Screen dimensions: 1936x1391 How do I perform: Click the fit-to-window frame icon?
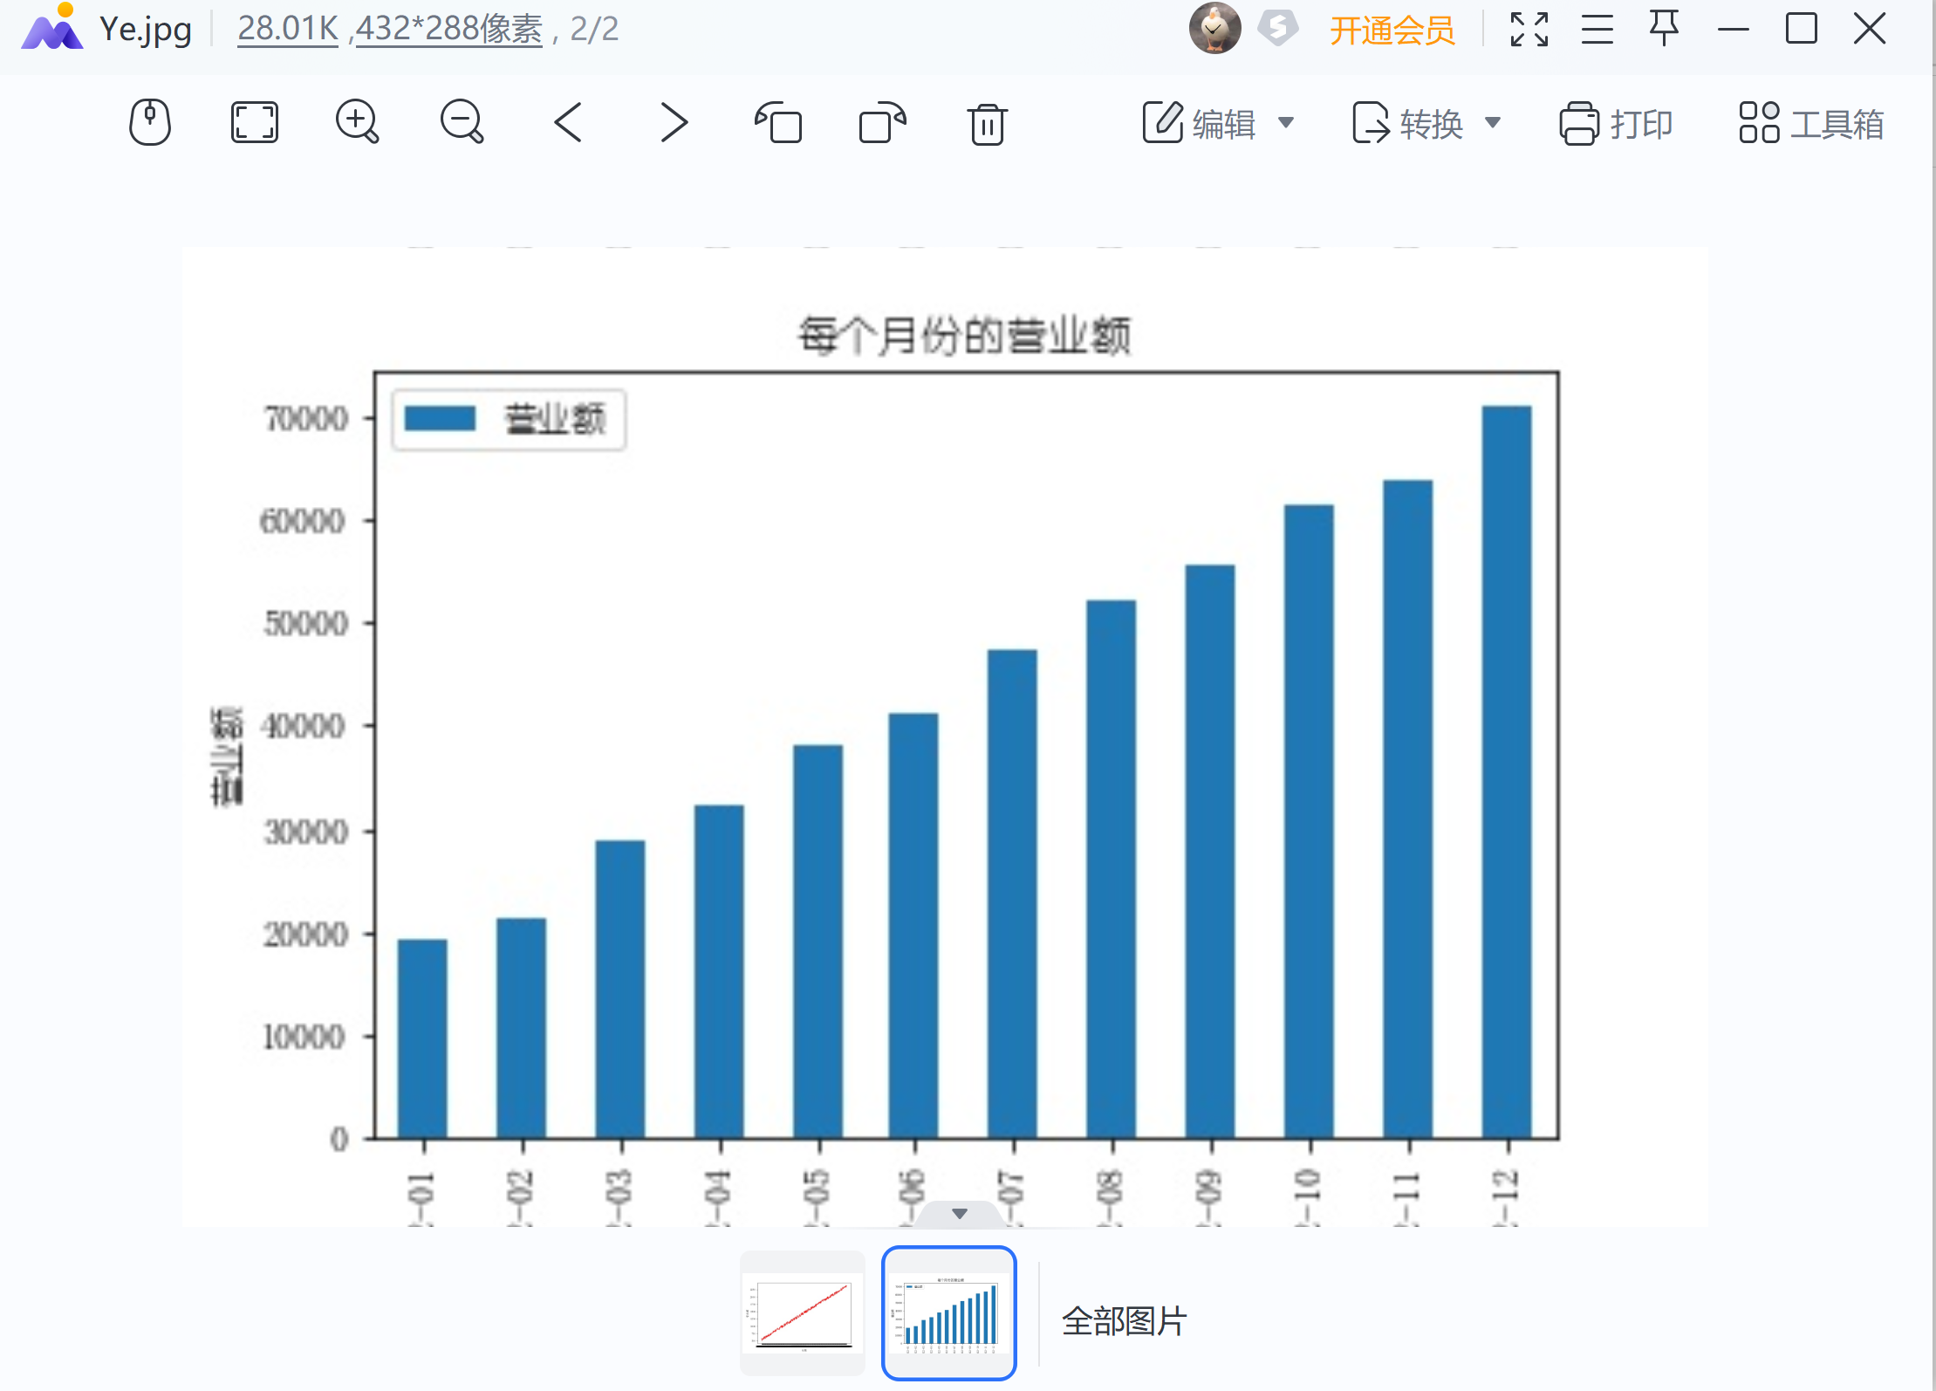click(254, 122)
